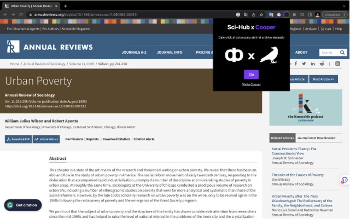
Task: Click the site Search field
Action: (329, 53)
